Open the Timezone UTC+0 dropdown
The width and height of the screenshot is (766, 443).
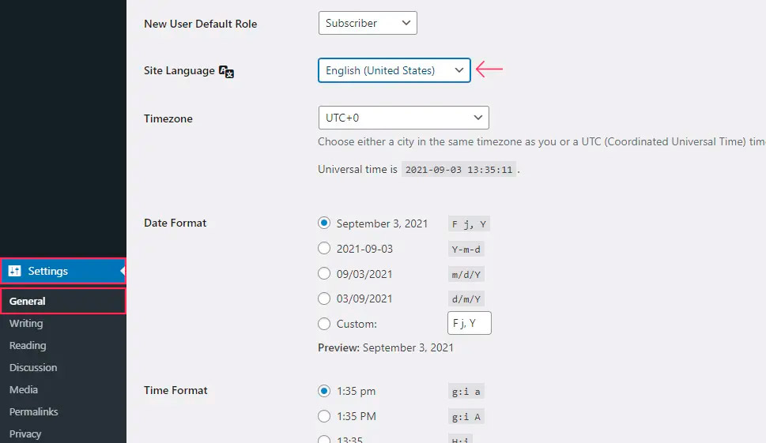point(403,118)
